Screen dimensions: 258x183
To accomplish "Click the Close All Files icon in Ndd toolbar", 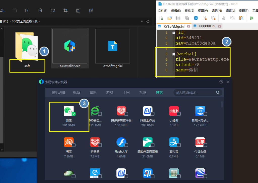I will pyautogui.click(x=213, y=18).
